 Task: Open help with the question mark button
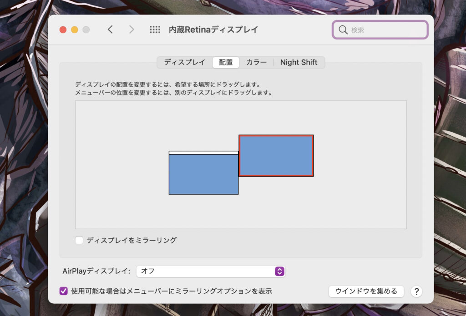416,291
